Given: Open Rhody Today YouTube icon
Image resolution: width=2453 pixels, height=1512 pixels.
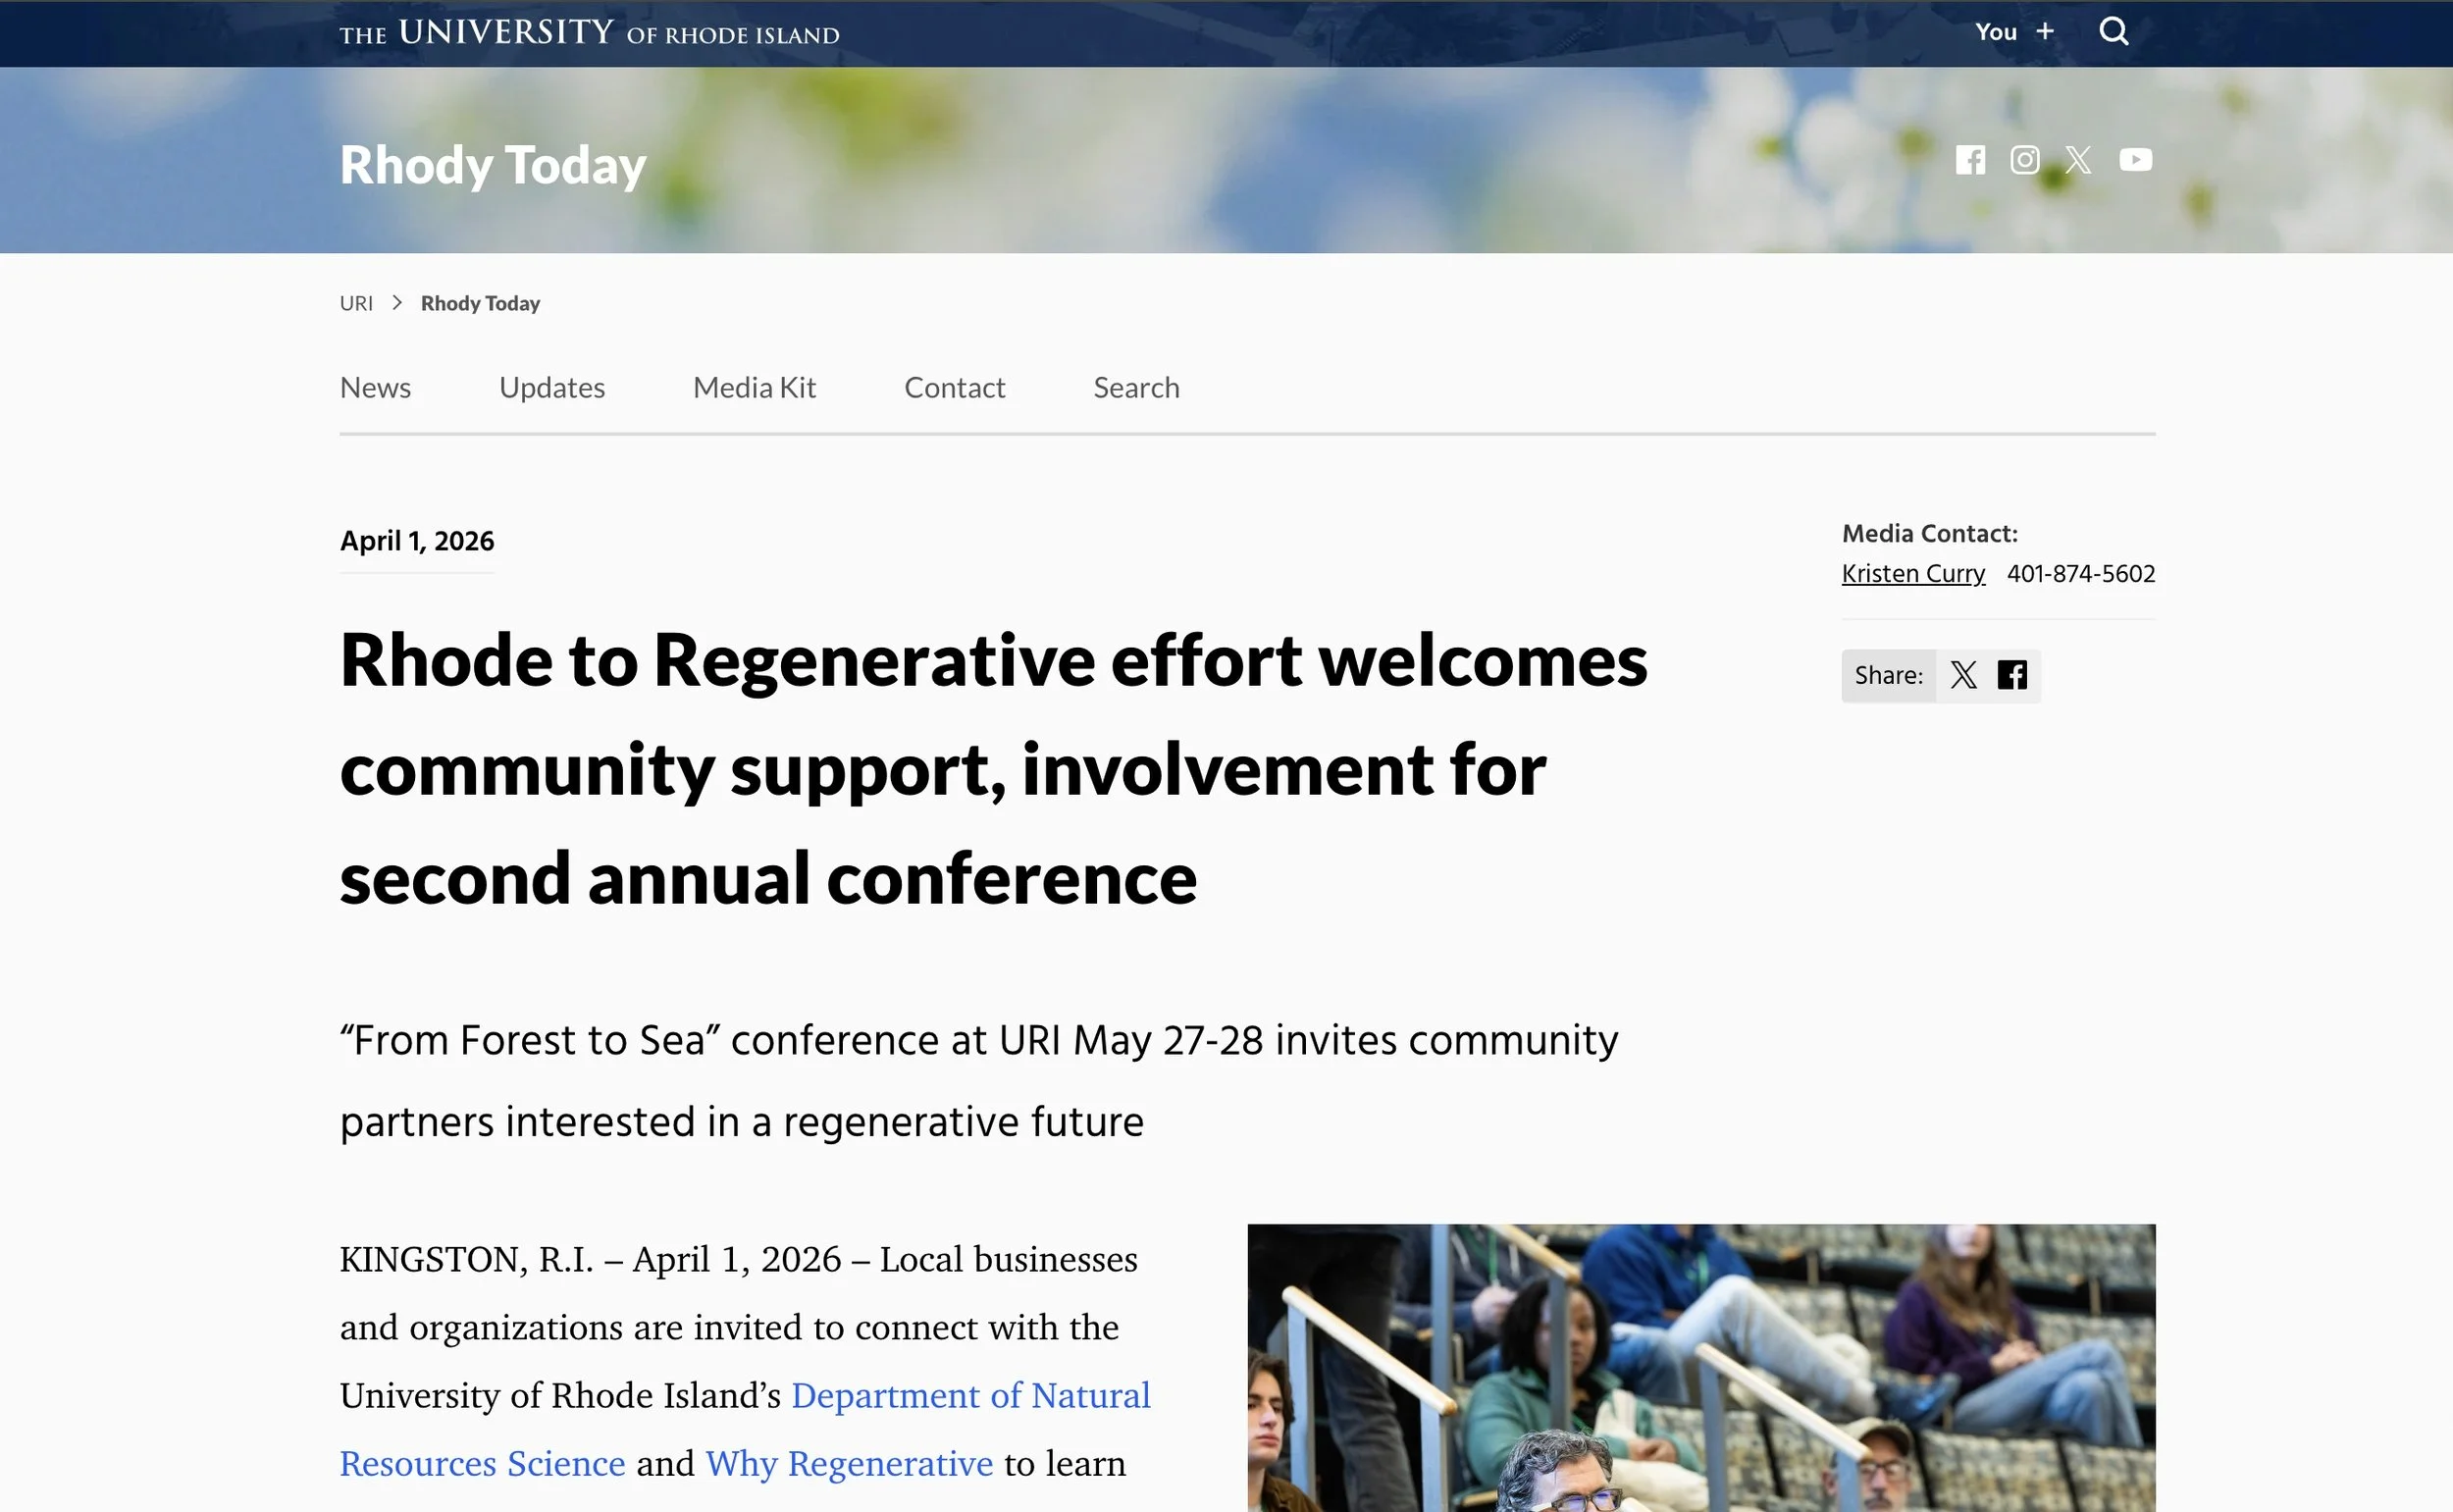Looking at the screenshot, I should tap(2135, 160).
